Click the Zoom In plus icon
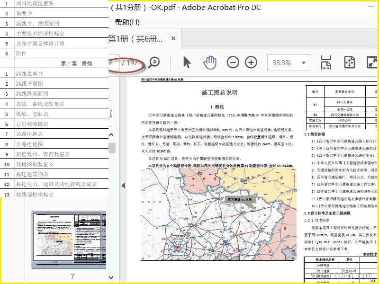 point(251,62)
